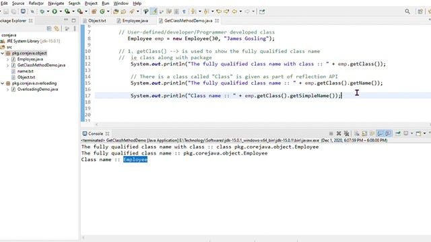
Task: Click the Debug bug toolbar icon
Action: pyautogui.click(x=42, y=11)
